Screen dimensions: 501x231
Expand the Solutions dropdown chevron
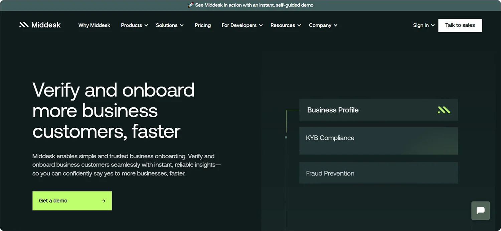click(182, 25)
